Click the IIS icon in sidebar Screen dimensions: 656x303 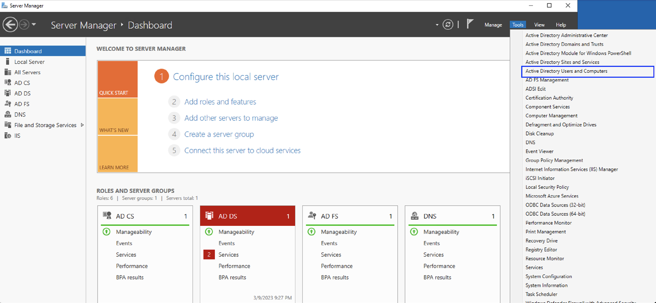8,136
